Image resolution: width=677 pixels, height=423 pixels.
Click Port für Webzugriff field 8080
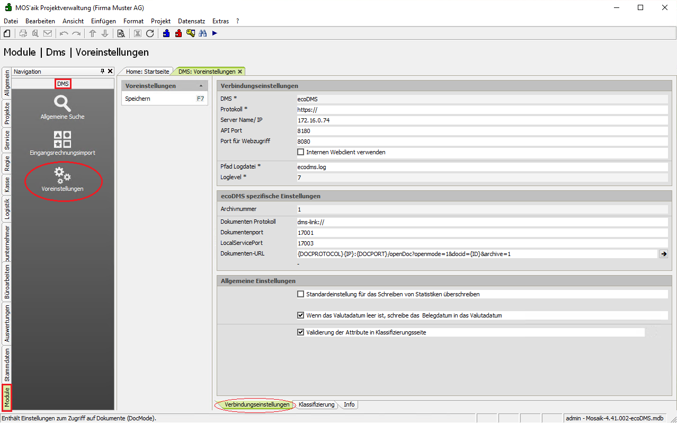[482, 142]
